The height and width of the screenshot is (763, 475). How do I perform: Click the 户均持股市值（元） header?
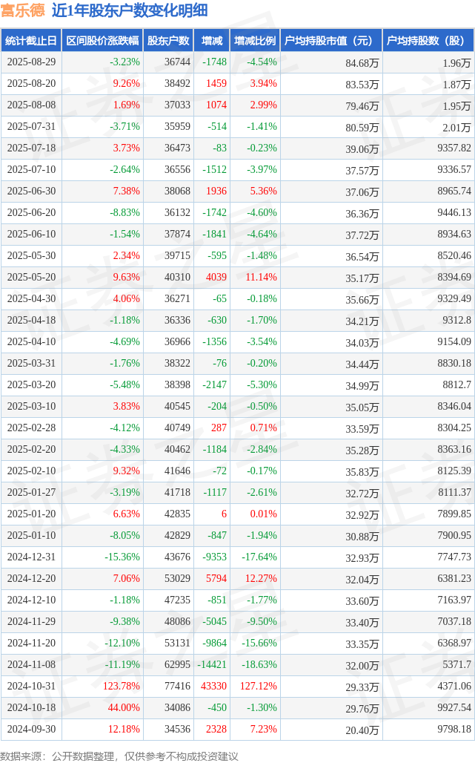point(331,40)
